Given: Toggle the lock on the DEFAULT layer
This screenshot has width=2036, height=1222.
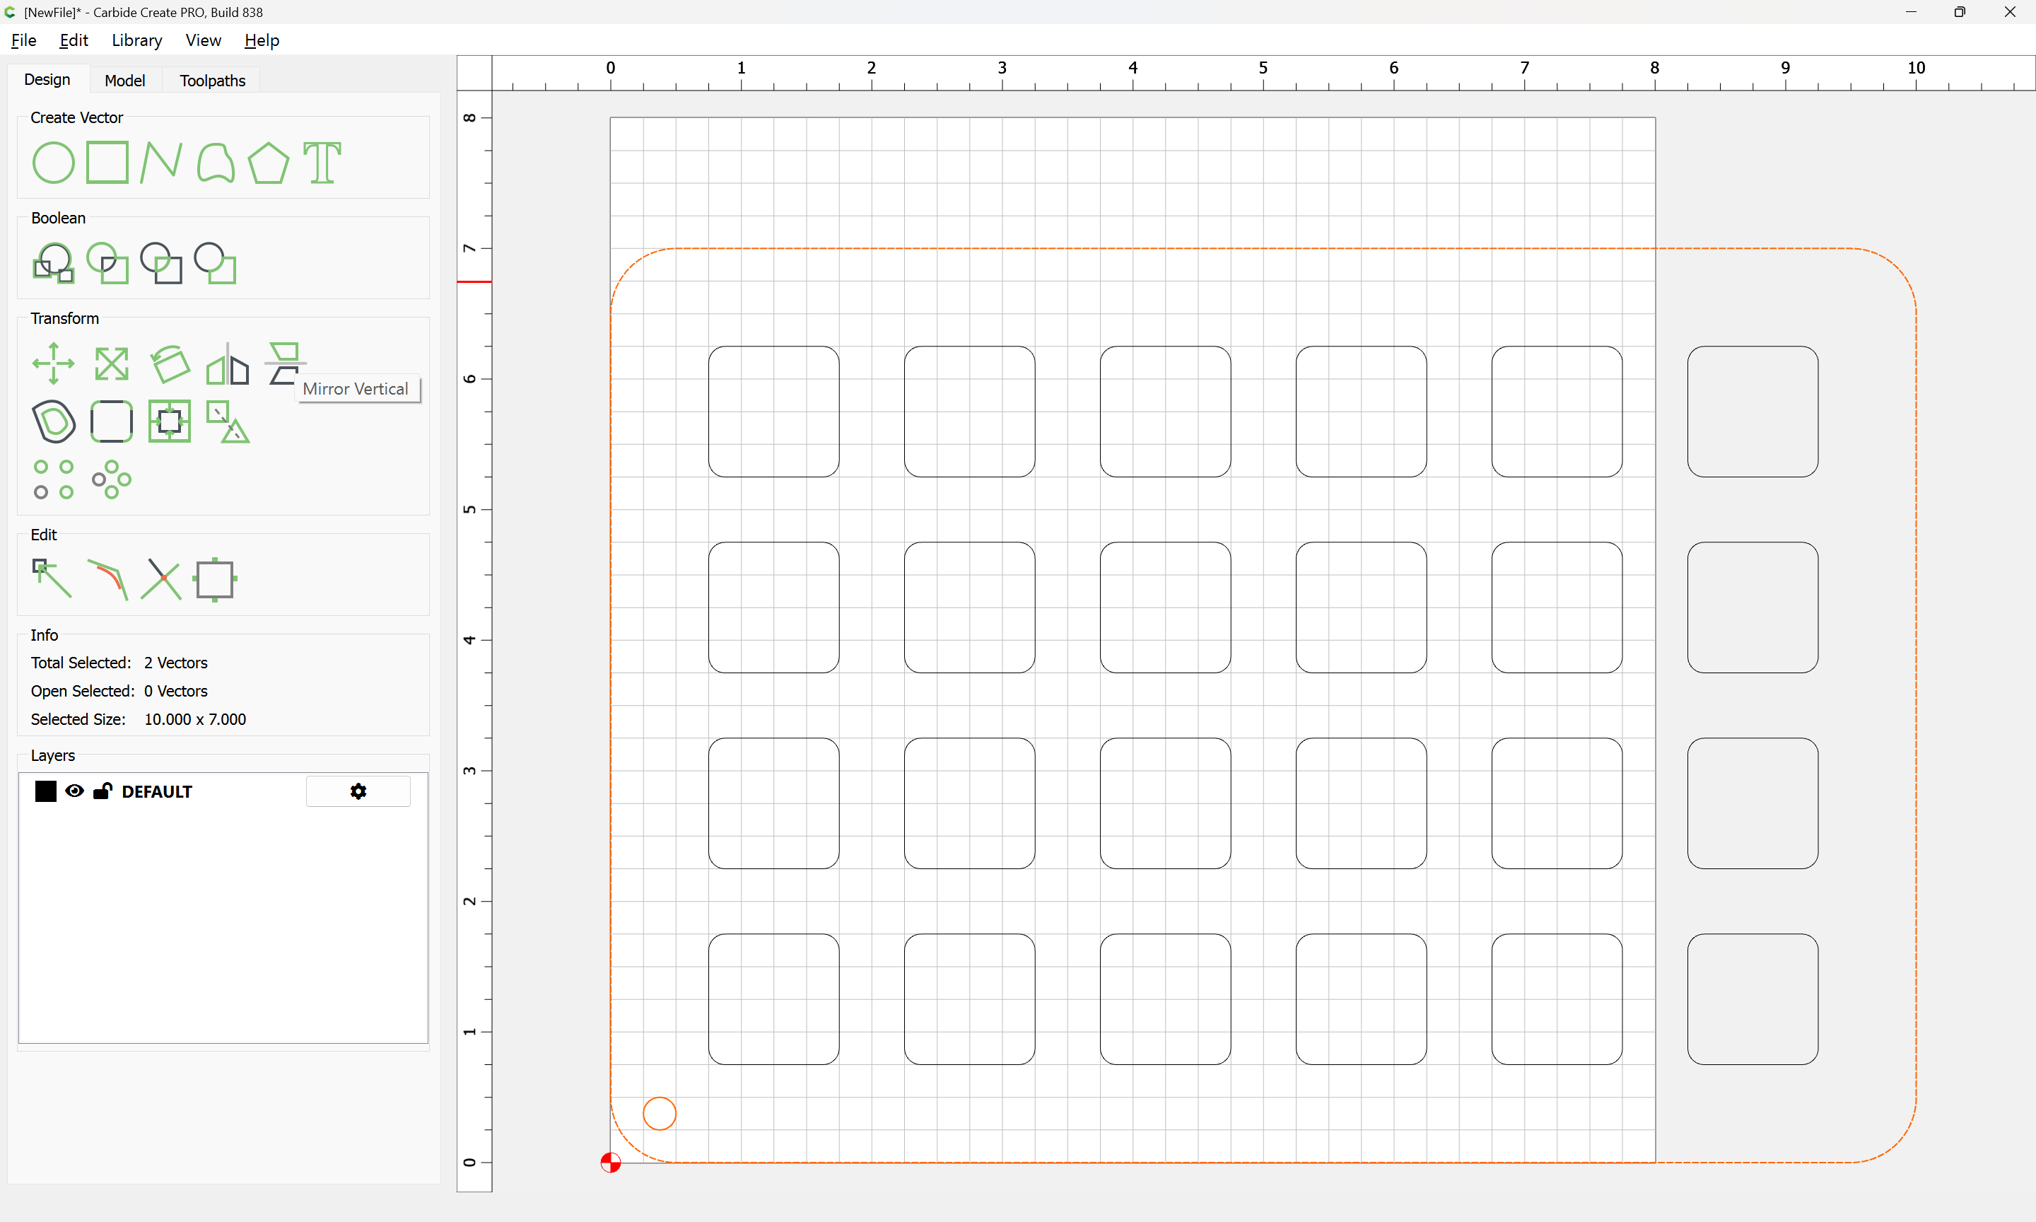Looking at the screenshot, I should click(102, 791).
